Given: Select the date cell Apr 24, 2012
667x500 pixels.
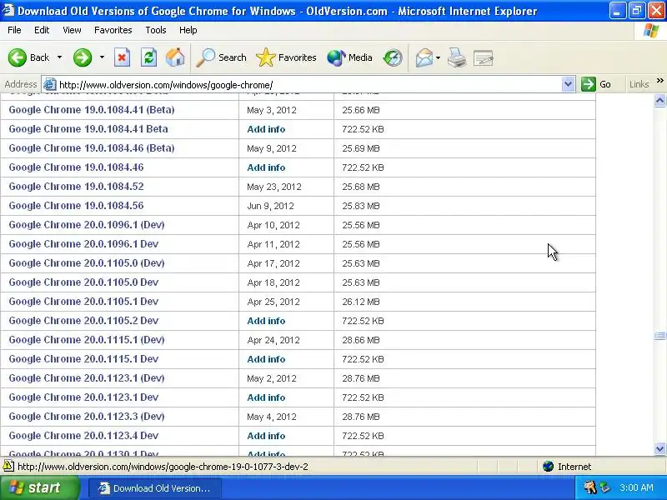Looking at the screenshot, I should 273,340.
